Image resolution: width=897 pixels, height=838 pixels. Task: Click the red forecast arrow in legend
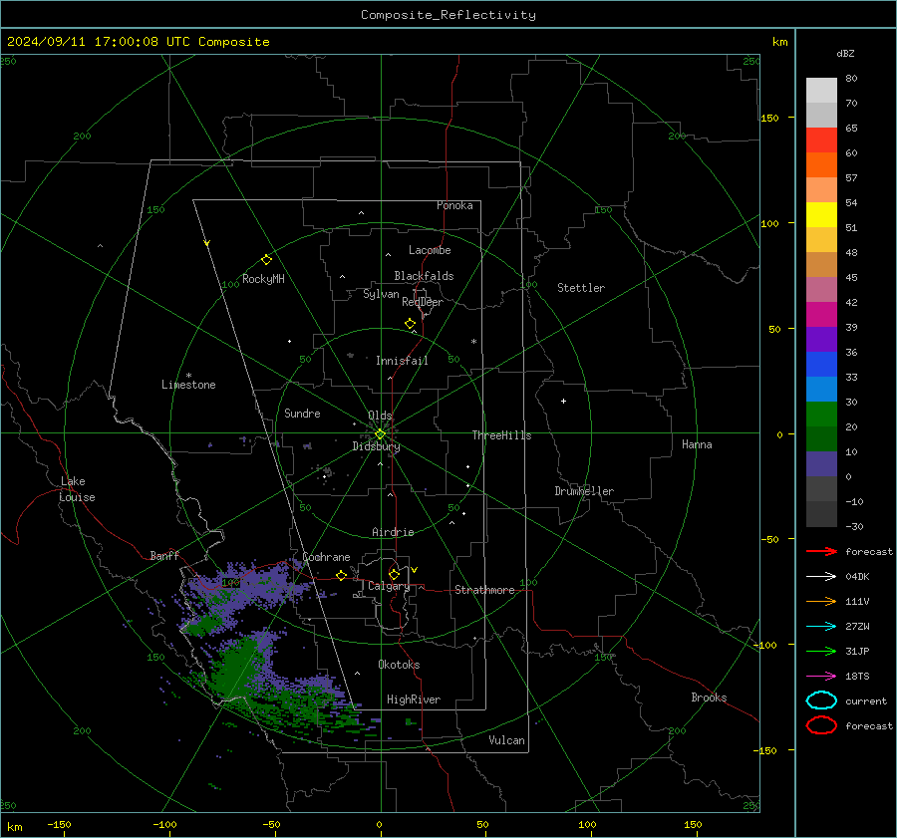click(821, 551)
